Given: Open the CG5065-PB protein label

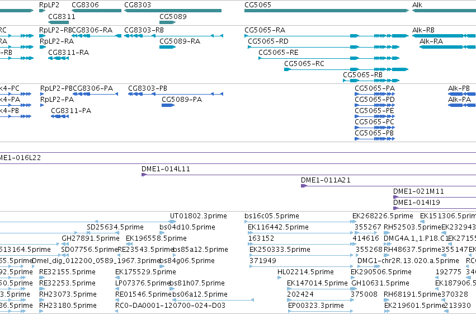Looking at the screenshot, I should point(374,133).
